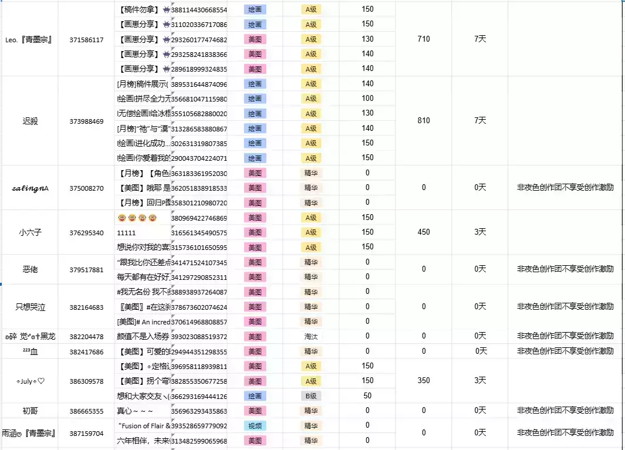Select the [月榜]"祂"与"漠" title cell
Image resolution: width=625 pixels, height=450 pixels.
143,128
